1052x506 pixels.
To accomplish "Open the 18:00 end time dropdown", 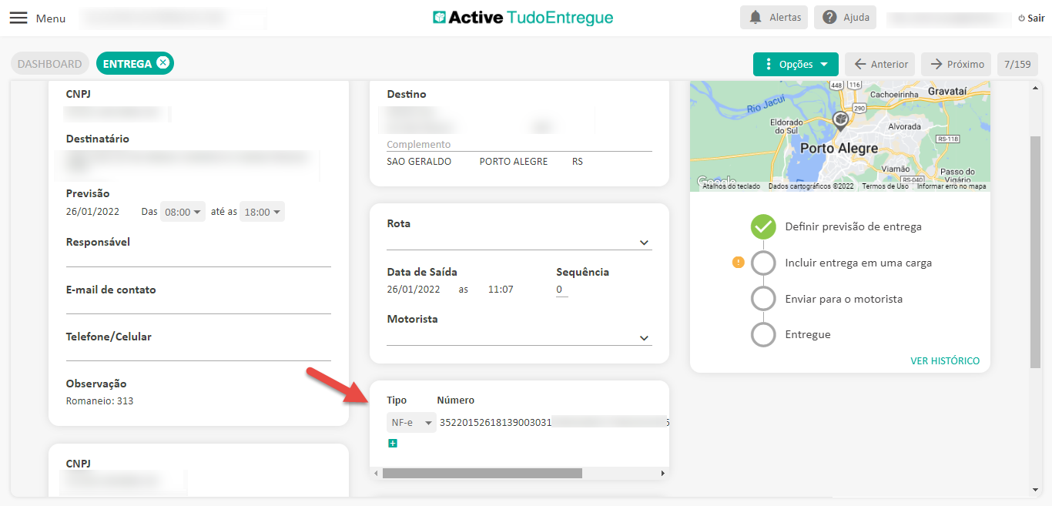I will pos(262,212).
